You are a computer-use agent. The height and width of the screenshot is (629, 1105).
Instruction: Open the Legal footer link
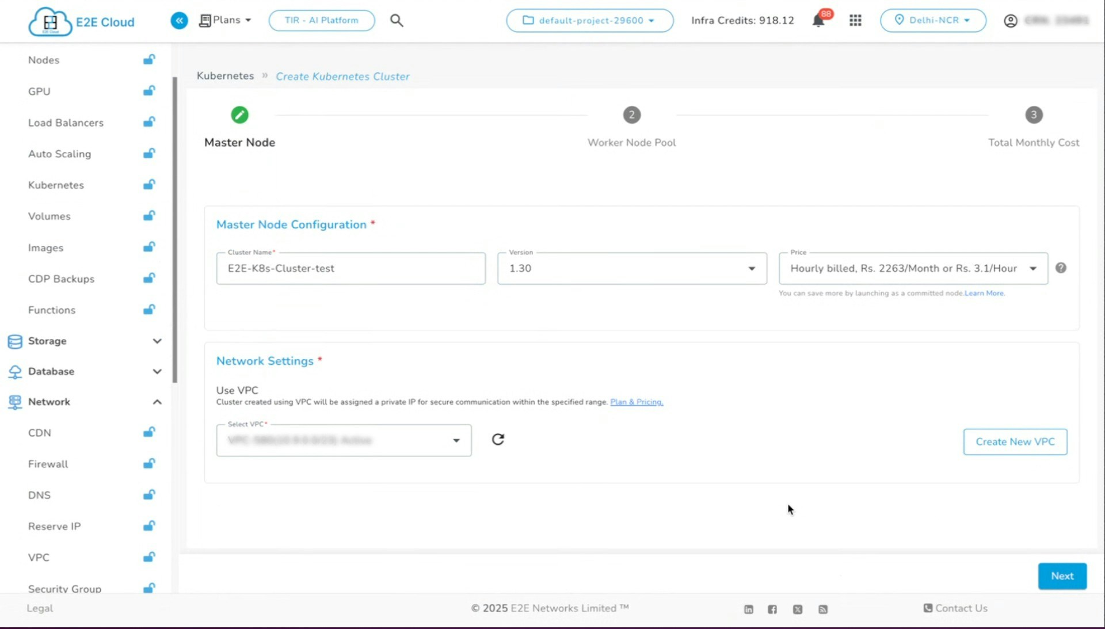(40, 608)
